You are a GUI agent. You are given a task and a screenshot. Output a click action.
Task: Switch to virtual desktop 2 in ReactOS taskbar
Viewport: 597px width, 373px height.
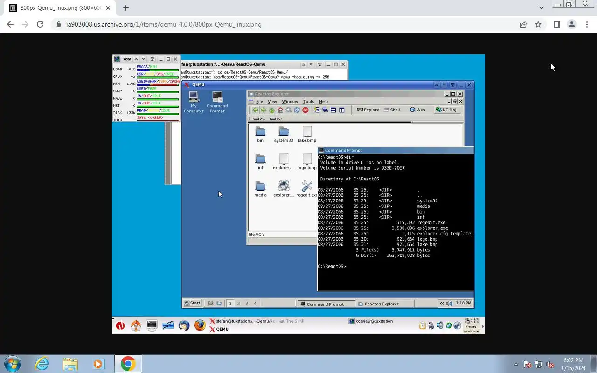[238, 304]
